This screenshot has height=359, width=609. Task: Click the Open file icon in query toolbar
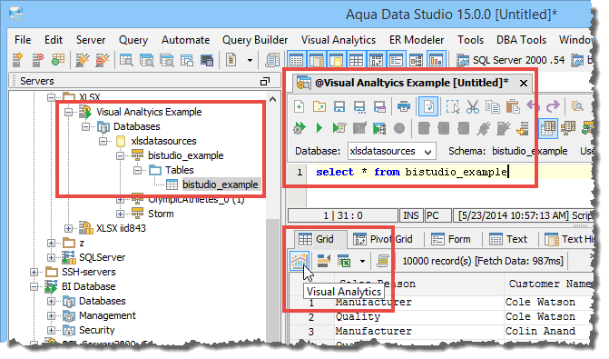(x=319, y=106)
